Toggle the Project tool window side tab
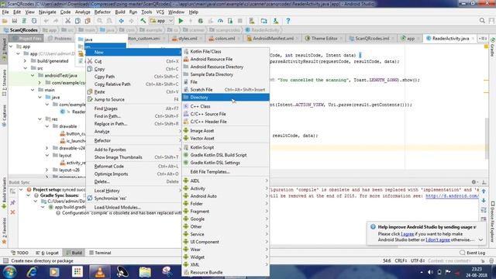 4,50
